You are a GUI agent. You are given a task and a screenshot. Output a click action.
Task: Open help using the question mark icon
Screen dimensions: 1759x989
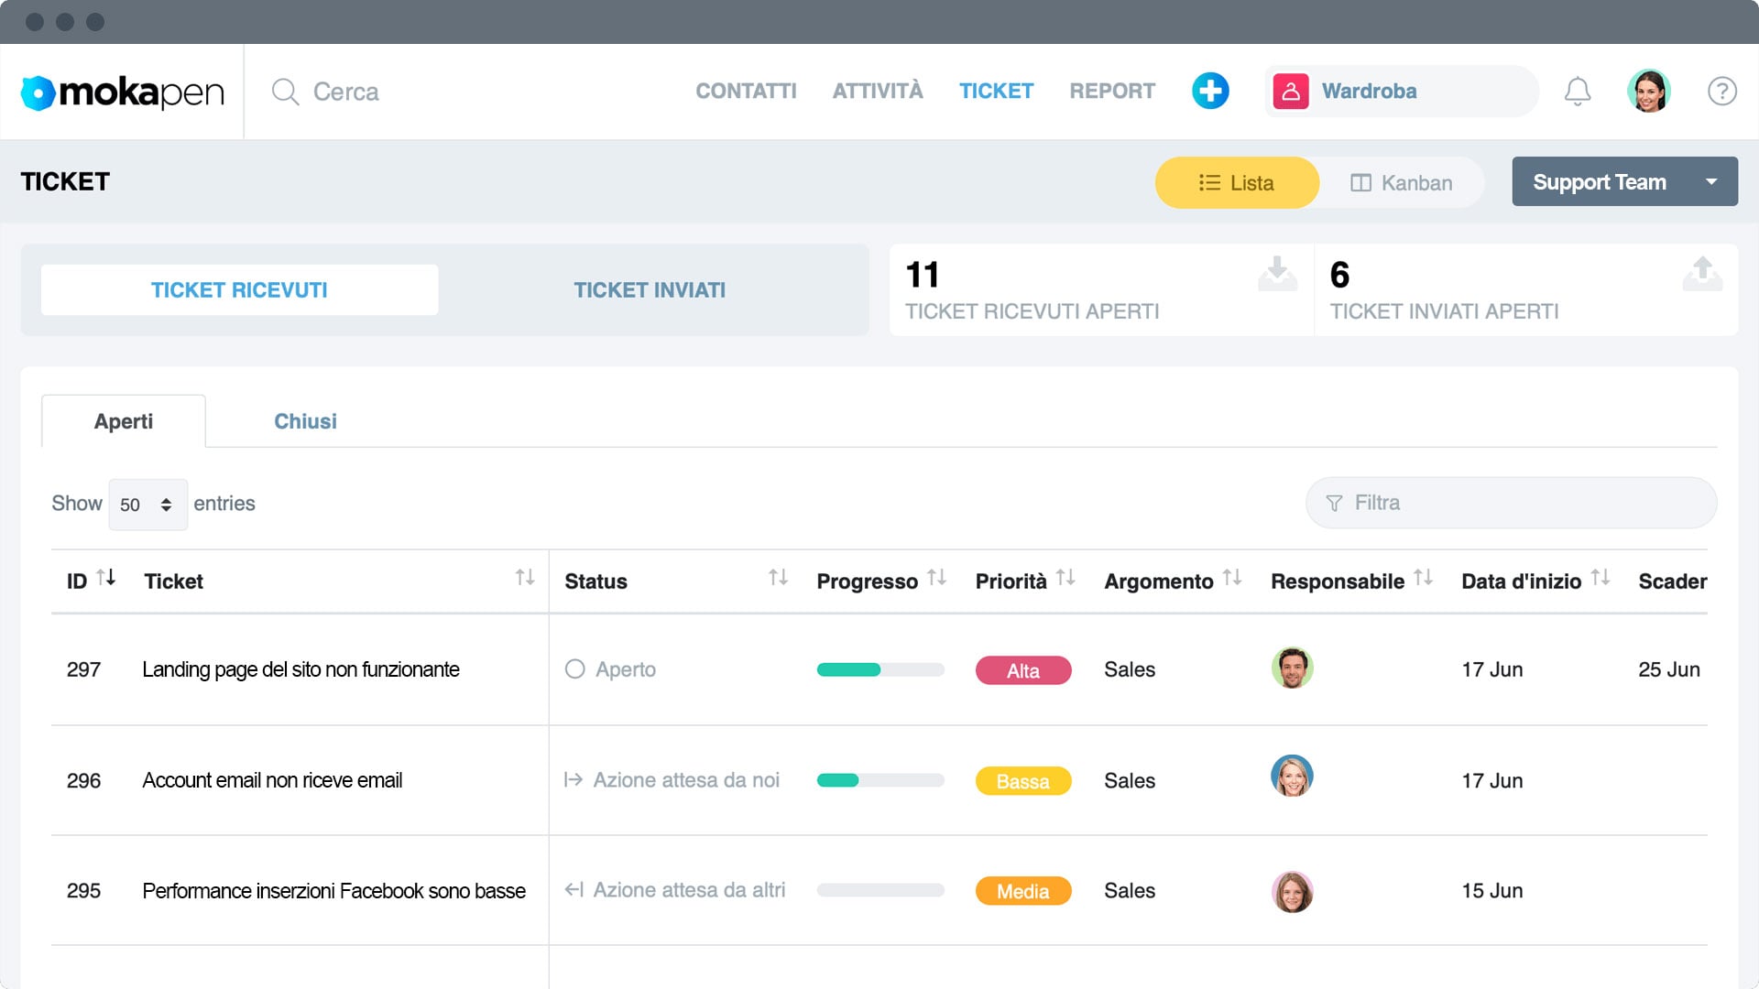(x=1721, y=91)
